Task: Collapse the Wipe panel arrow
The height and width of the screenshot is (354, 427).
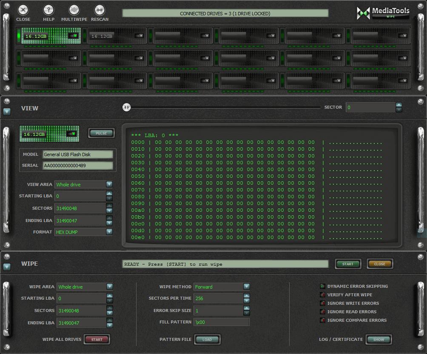Action: 7,267
